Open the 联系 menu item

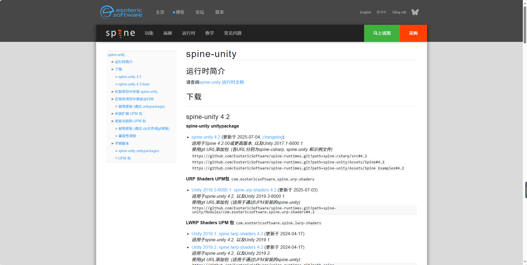coord(220,12)
